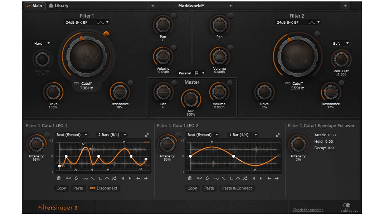Screen dimensions: 384x216
Task: Click the Check for updates link
Action: click(308, 210)
